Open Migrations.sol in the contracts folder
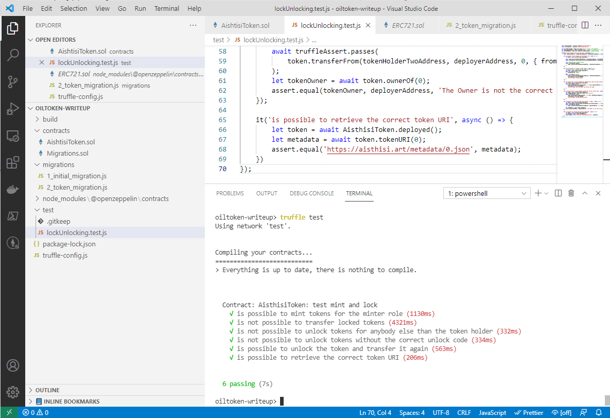Viewport: 610px width, 418px height. point(67,154)
